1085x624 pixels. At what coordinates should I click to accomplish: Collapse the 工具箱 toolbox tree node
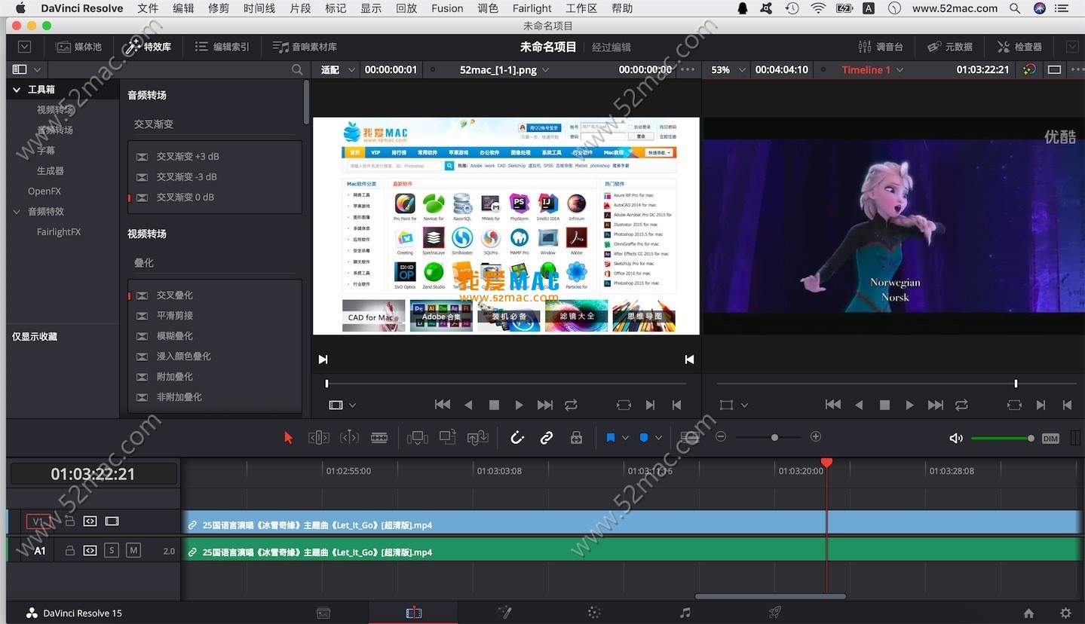coord(17,89)
